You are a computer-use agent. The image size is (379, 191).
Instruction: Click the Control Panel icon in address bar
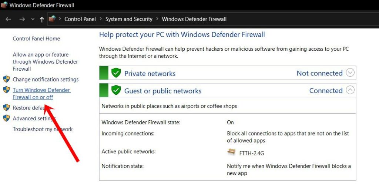[x=52, y=19]
